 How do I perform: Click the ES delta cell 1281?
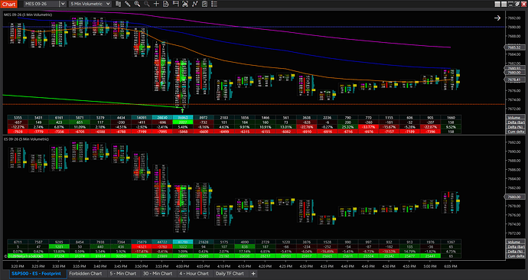pyautogui.click(x=59, y=246)
